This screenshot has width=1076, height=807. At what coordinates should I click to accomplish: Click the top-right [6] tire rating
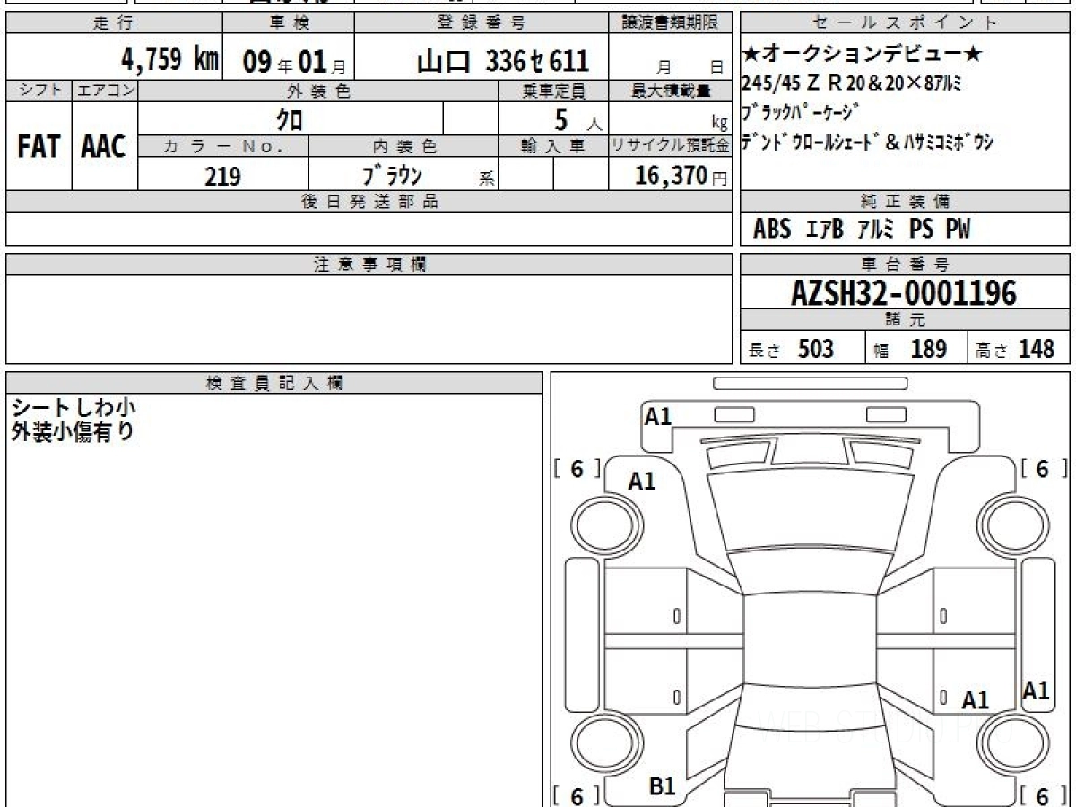1043,469
